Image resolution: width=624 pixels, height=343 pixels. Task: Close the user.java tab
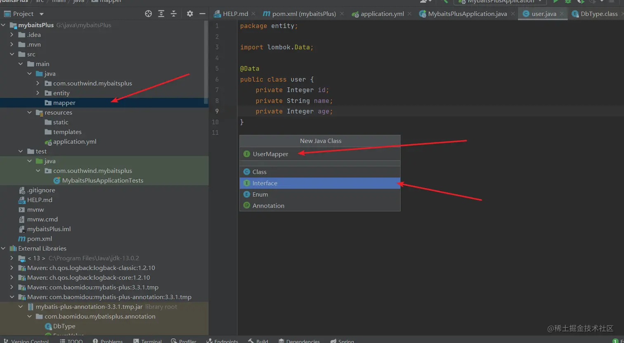click(x=562, y=14)
